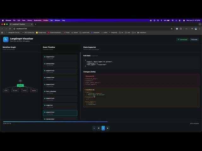The width and height of the screenshot is (202, 151).
Task: Open the Window menu
Action: (57, 20)
